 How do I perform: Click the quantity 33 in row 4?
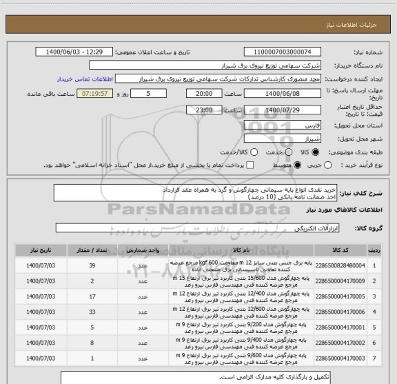point(92,312)
